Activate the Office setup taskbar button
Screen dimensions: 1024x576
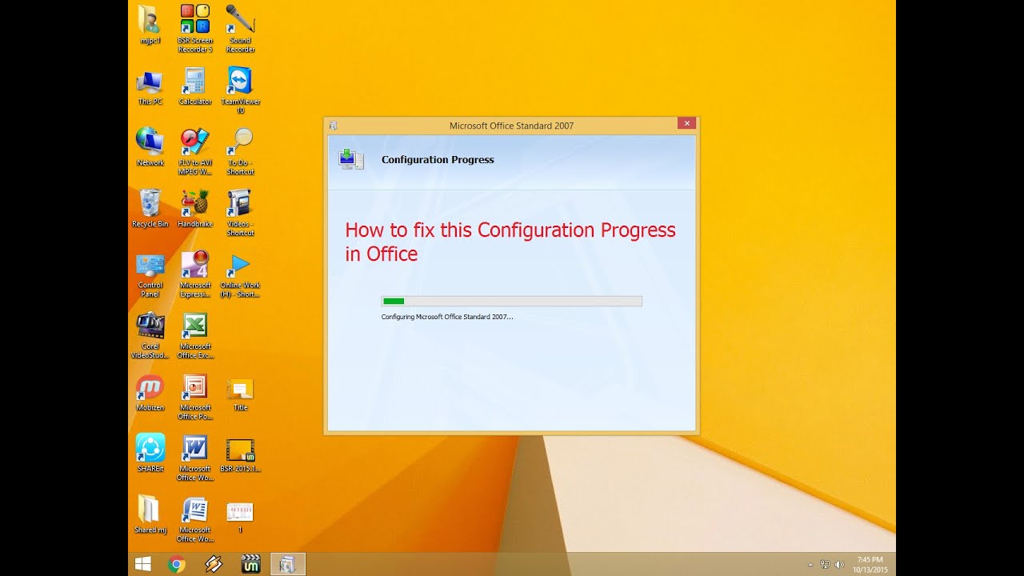[288, 564]
